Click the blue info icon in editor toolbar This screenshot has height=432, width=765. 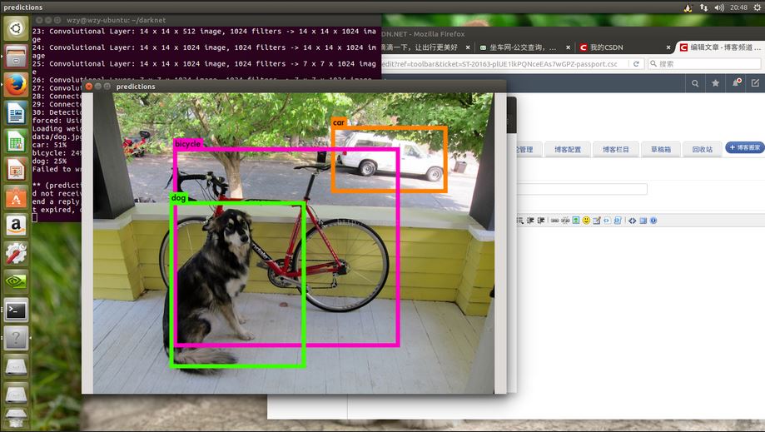tap(653, 221)
